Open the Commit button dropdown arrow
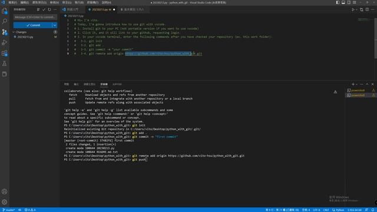377x212 pixels. point(55,25)
